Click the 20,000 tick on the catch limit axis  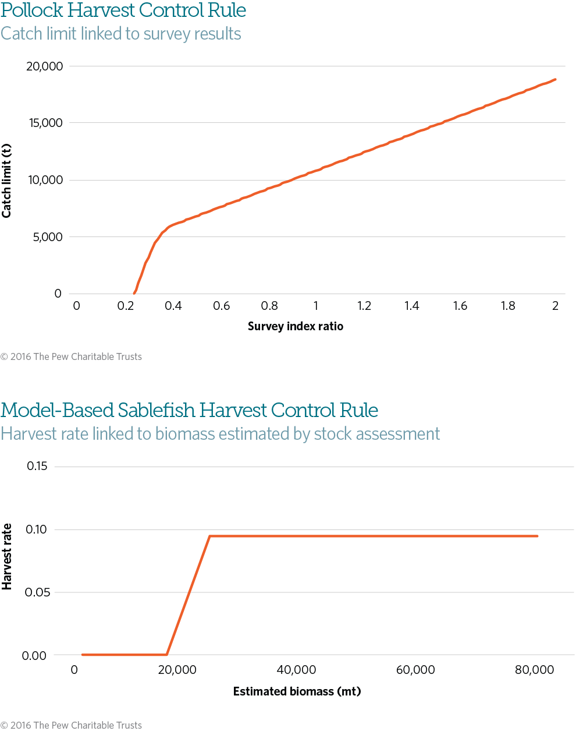[x=45, y=66]
